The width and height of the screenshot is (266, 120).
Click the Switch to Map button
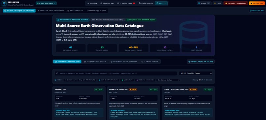[257, 11]
